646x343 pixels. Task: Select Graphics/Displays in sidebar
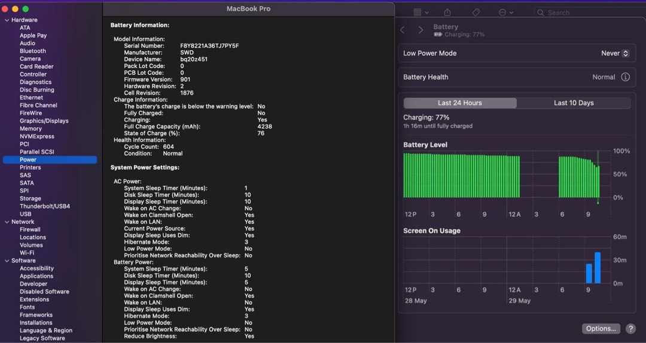click(x=44, y=121)
